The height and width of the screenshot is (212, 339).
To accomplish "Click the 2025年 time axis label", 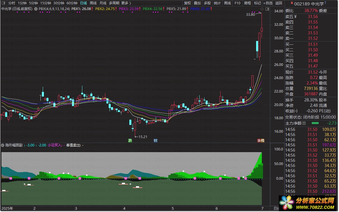I will [x=7, y=209].
